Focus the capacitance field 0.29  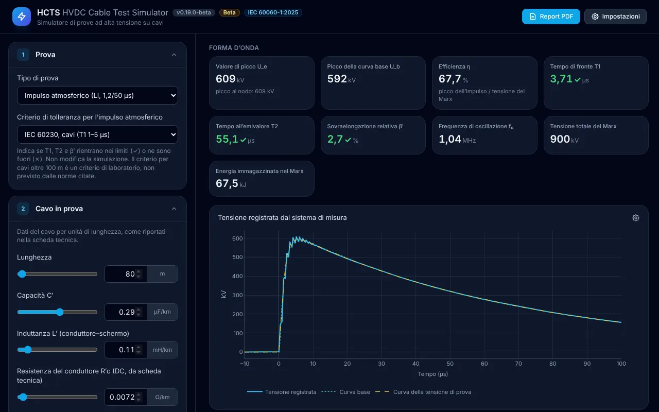[126, 312]
